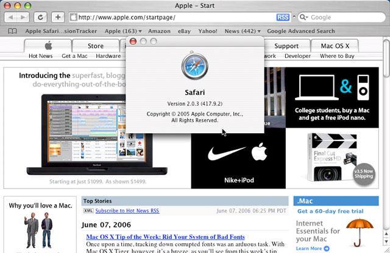Viewport: 390px width, 253px height.
Task: Click the Version 2.0.3 (417.9.2) text
Action: [195, 104]
